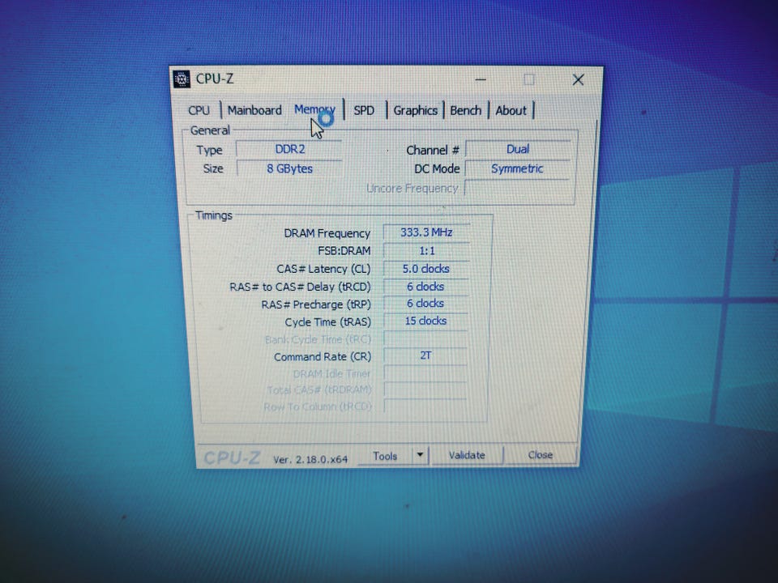This screenshot has width=778, height=583.
Task: Switch to the CPU tab
Action: (x=199, y=110)
